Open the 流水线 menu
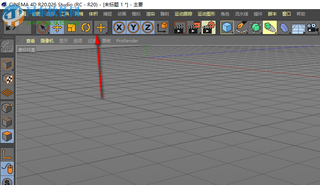320x185 pixels. click(x=242, y=14)
